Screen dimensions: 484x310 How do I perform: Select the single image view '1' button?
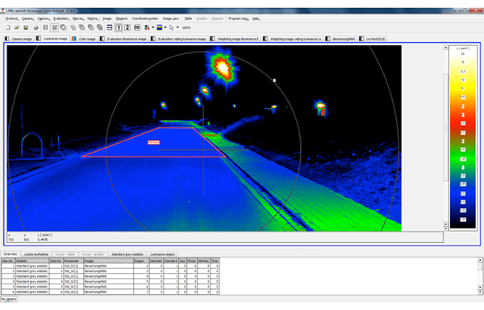pos(119,27)
